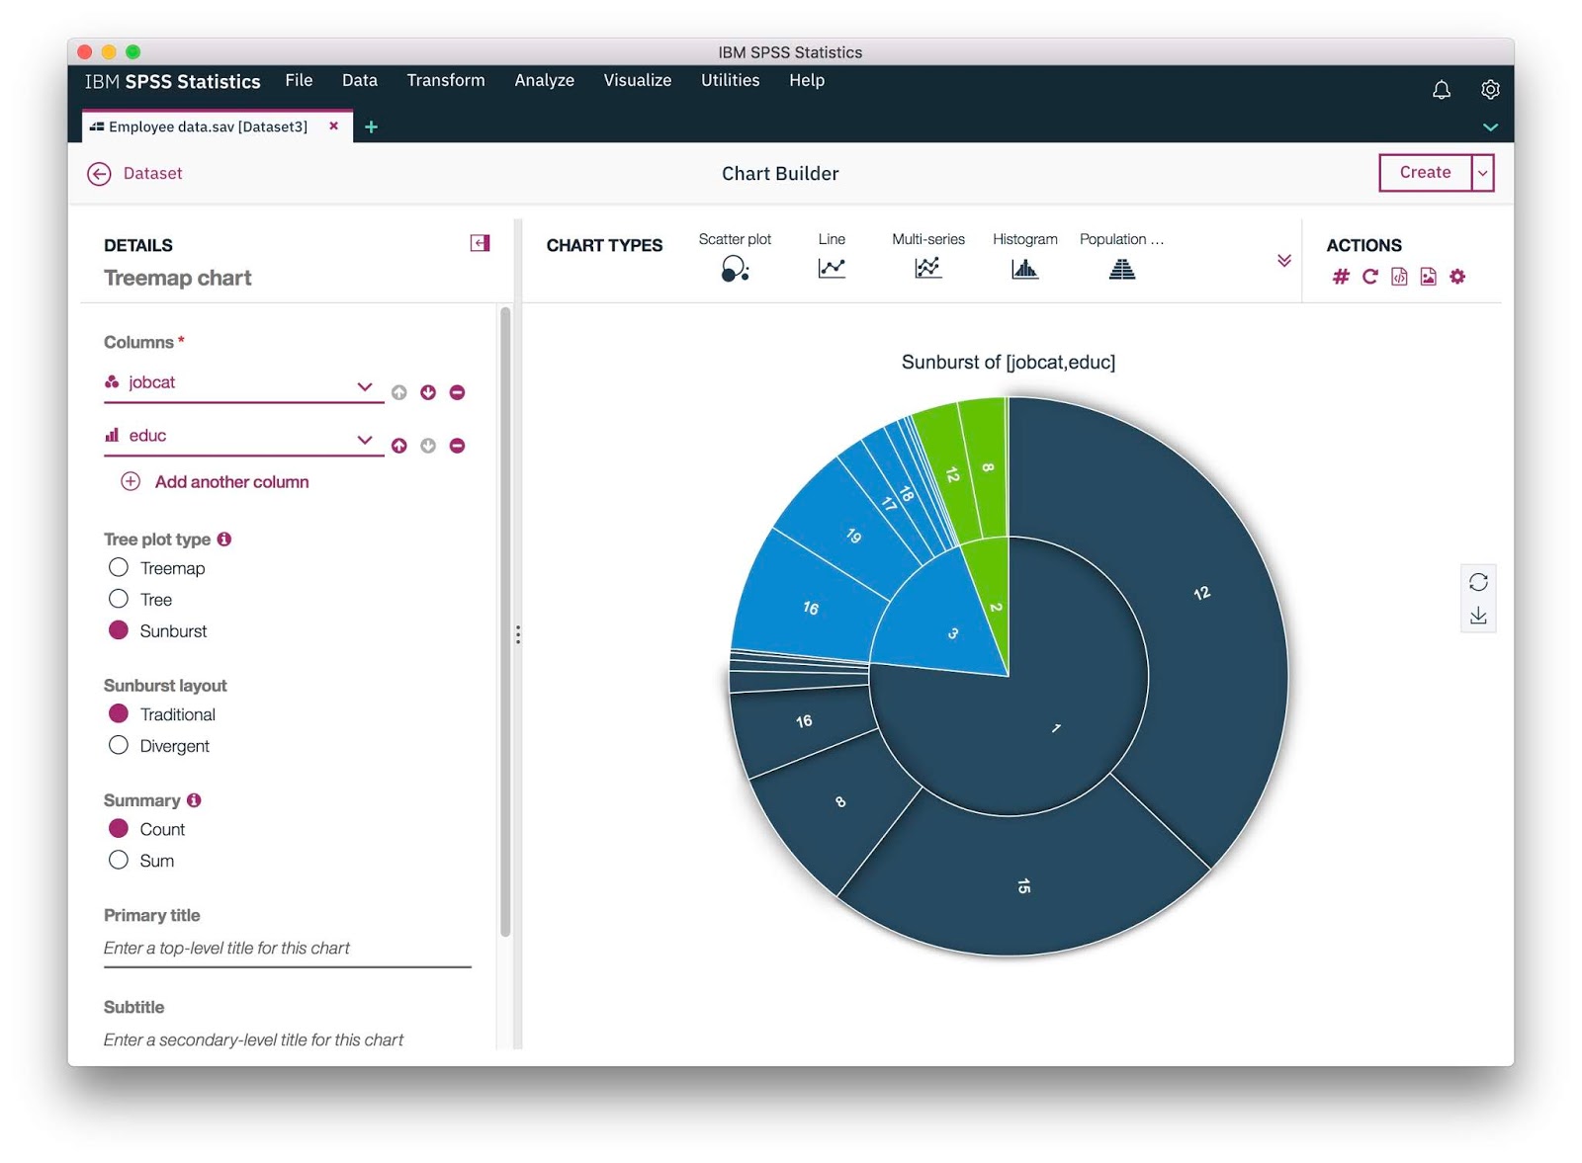
Task: Select the Scatter plot chart type icon
Action: (x=735, y=269)
